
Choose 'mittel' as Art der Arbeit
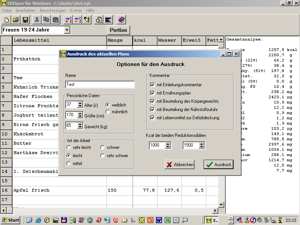pyautogui.click(x=69, y=163)
